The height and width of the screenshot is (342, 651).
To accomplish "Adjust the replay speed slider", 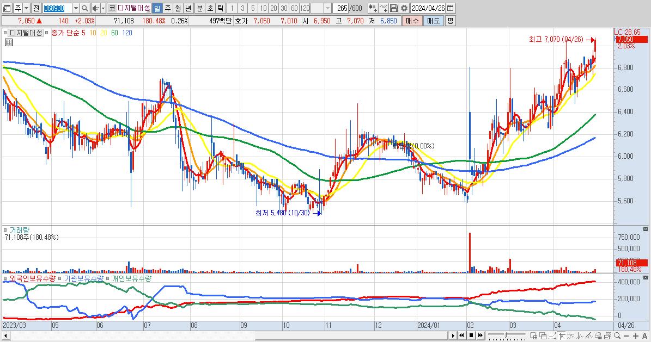I will coord(507,335).
